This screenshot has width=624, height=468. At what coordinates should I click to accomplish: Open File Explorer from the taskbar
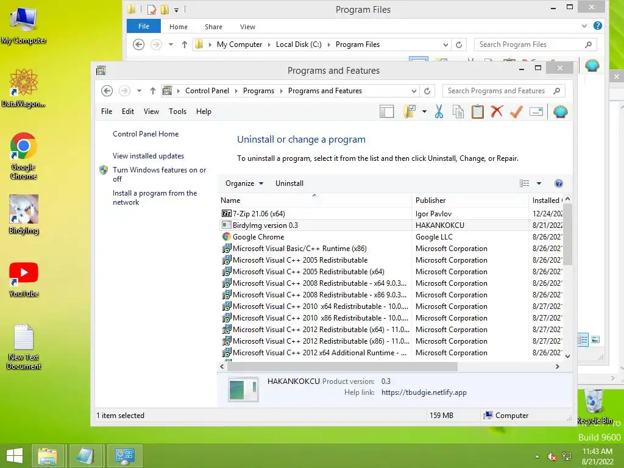pyautogui.click(x=48, y=456)
